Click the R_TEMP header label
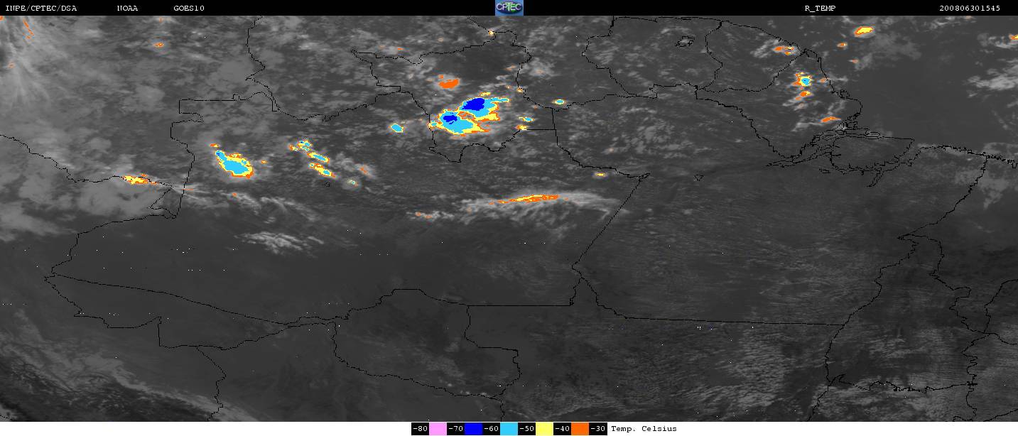 (x=822, y=8)
